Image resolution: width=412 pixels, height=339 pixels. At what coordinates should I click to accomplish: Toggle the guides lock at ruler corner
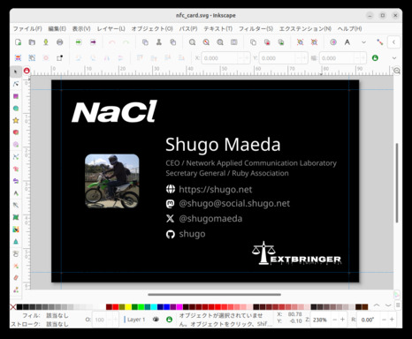pos(27,71)
